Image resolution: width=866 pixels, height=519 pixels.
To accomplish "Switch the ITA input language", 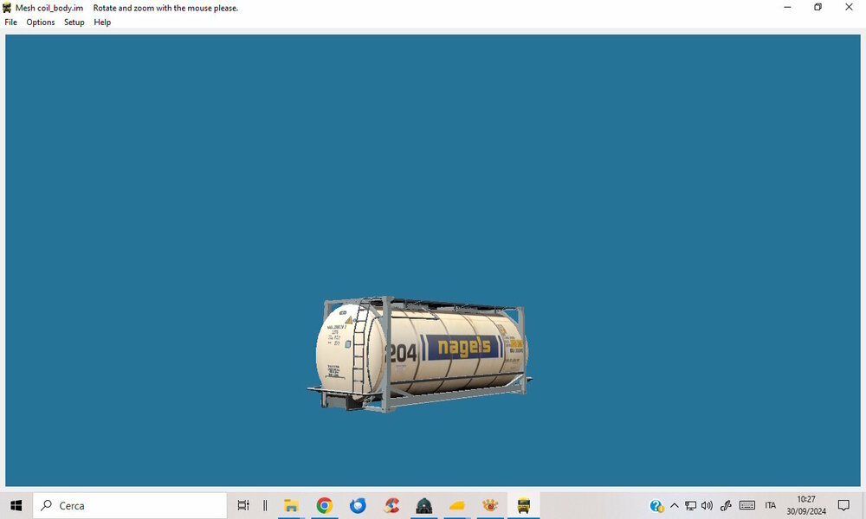I will click(x=771, y=505).
